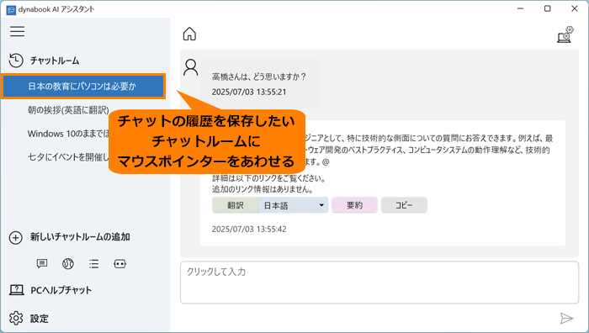Click the 翻訳 button
The height and width of the screenshot is (333, 589).
point(235,205)
